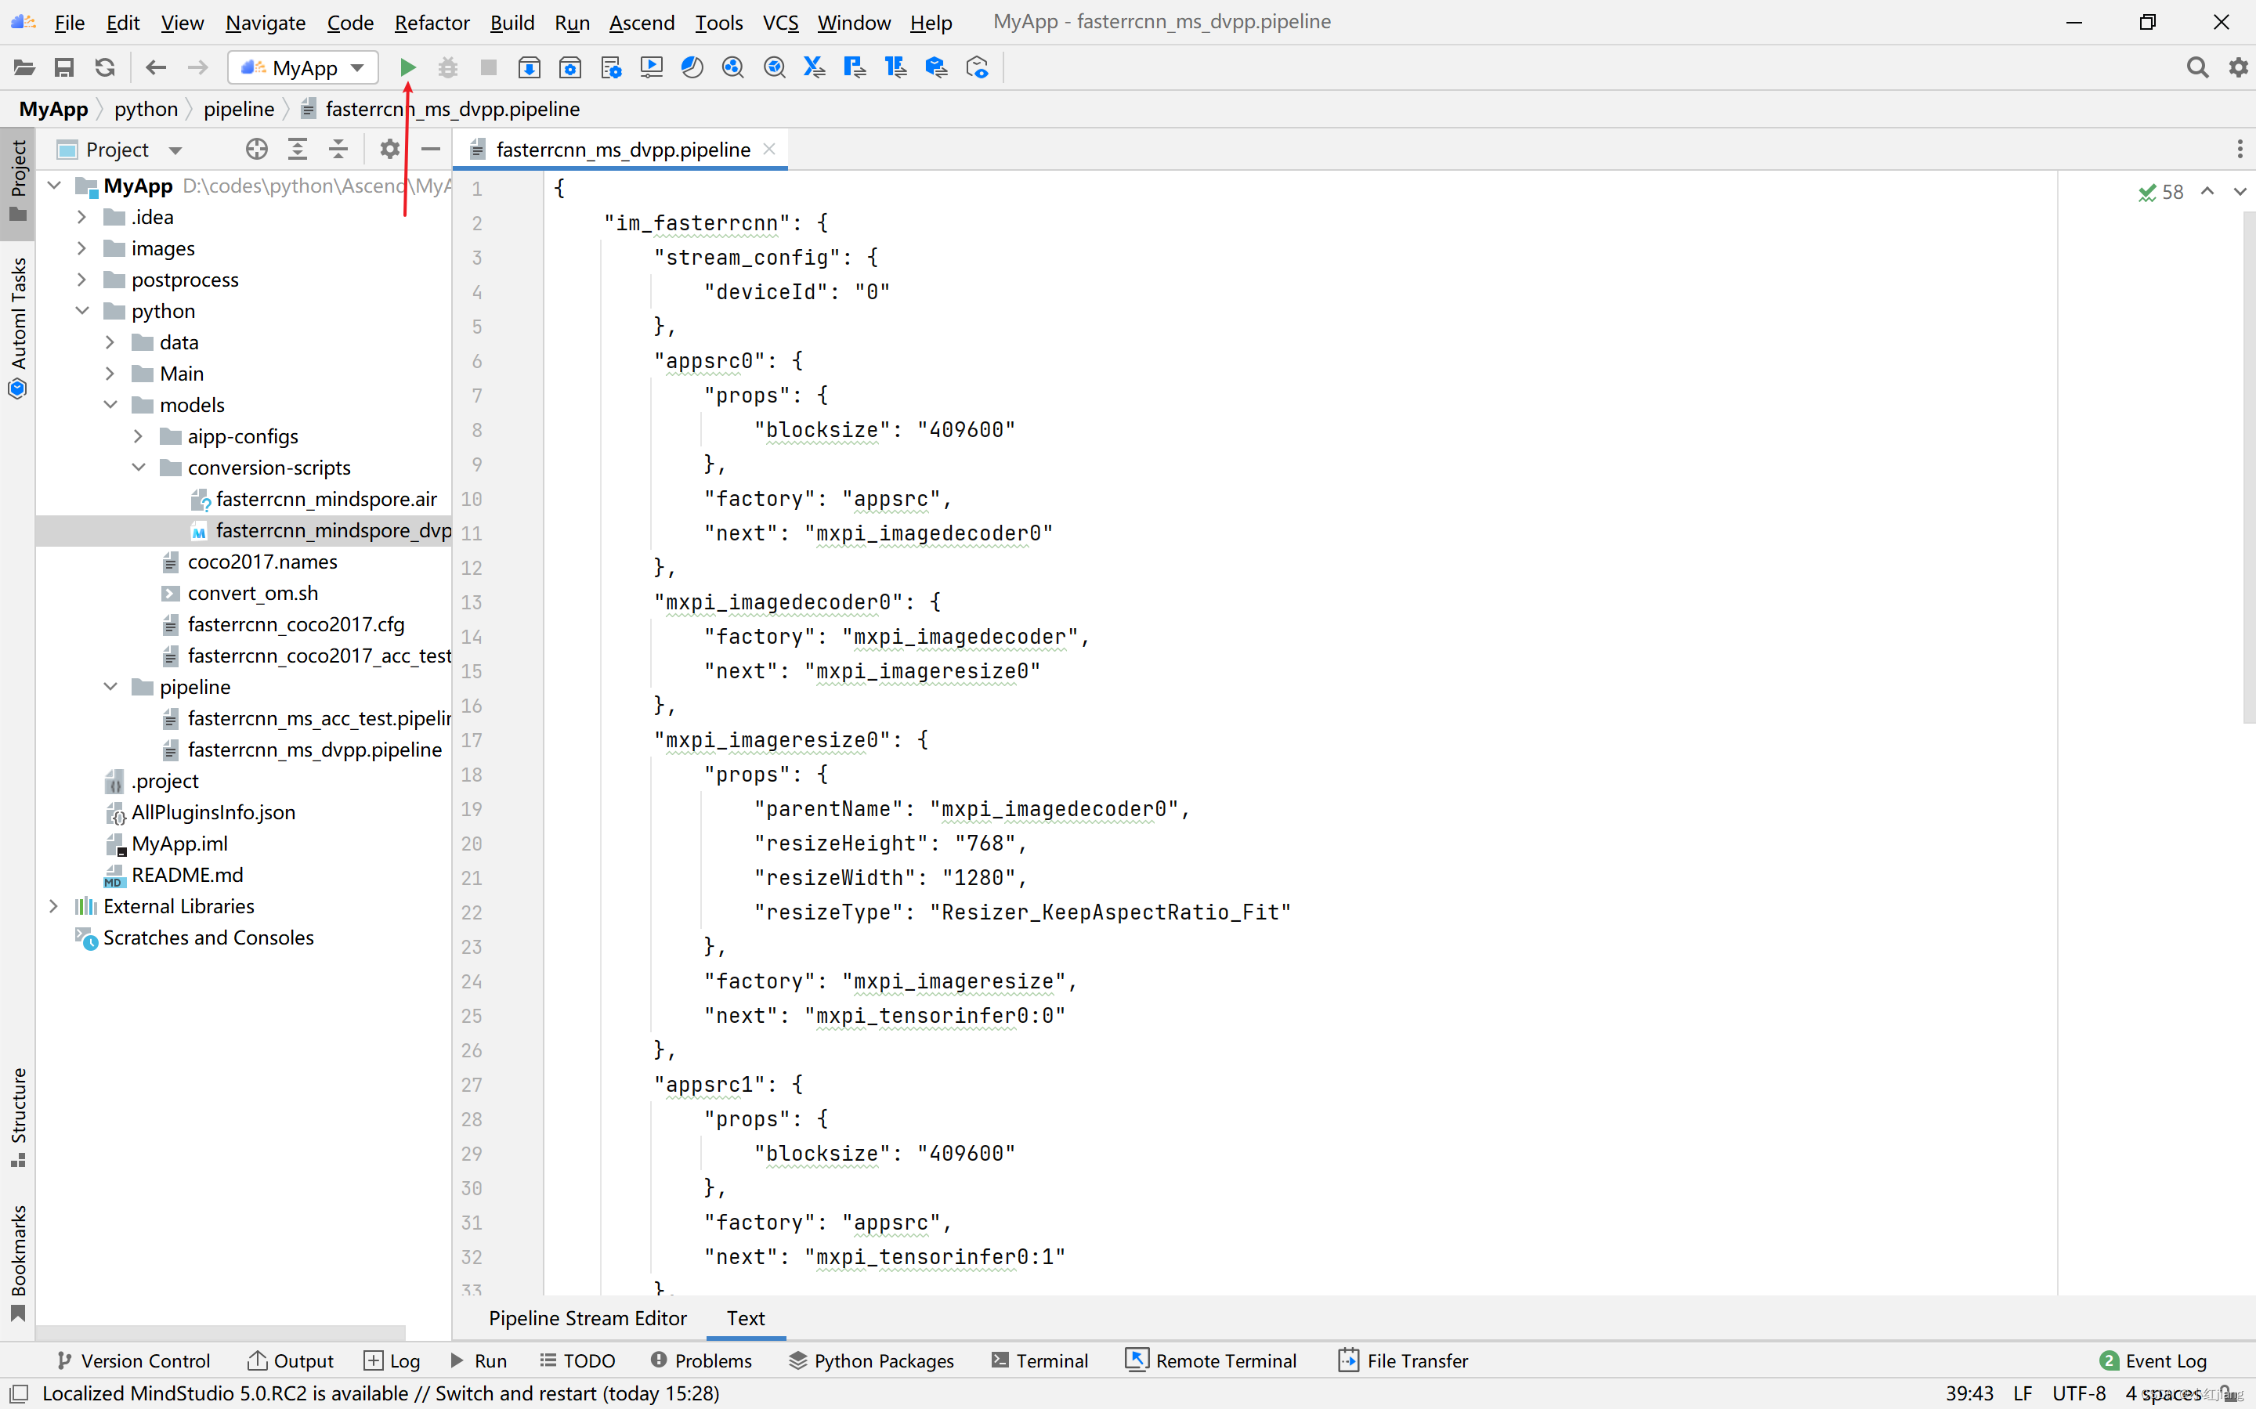Open the Refactor menu

click(x=432, y=23)
